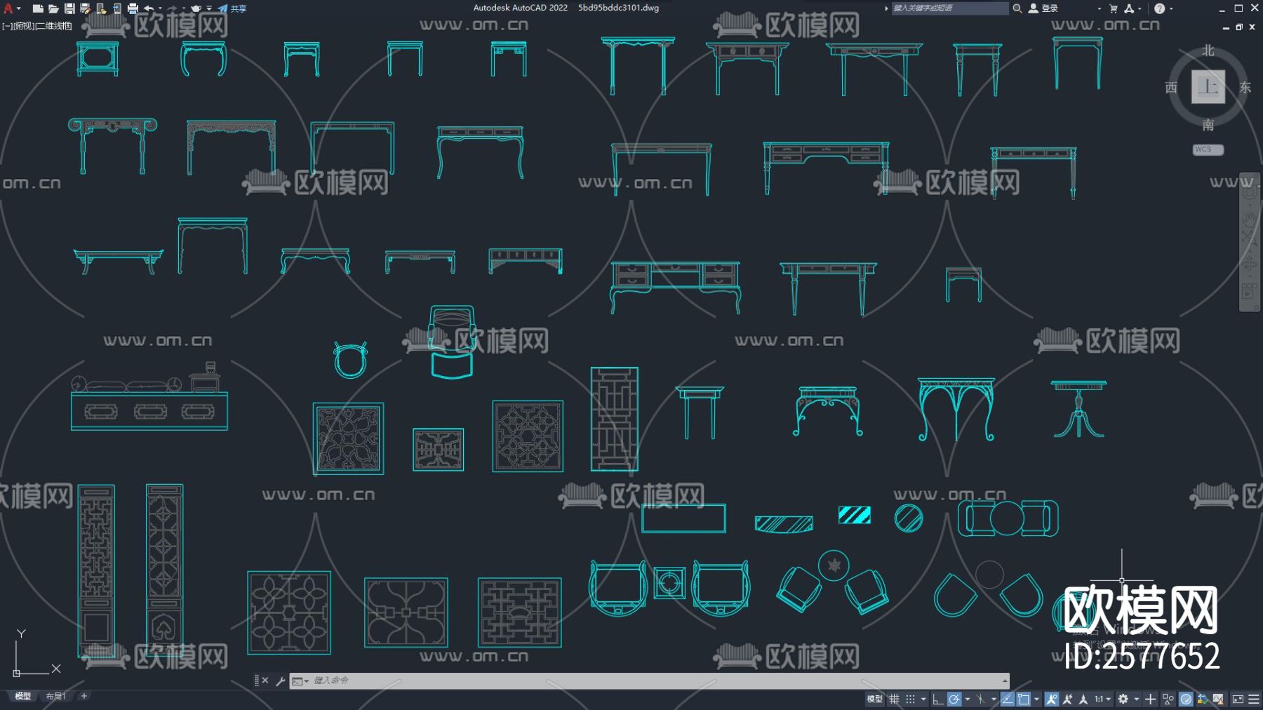Click the annotation monitor plus icon

(1150, 699)
